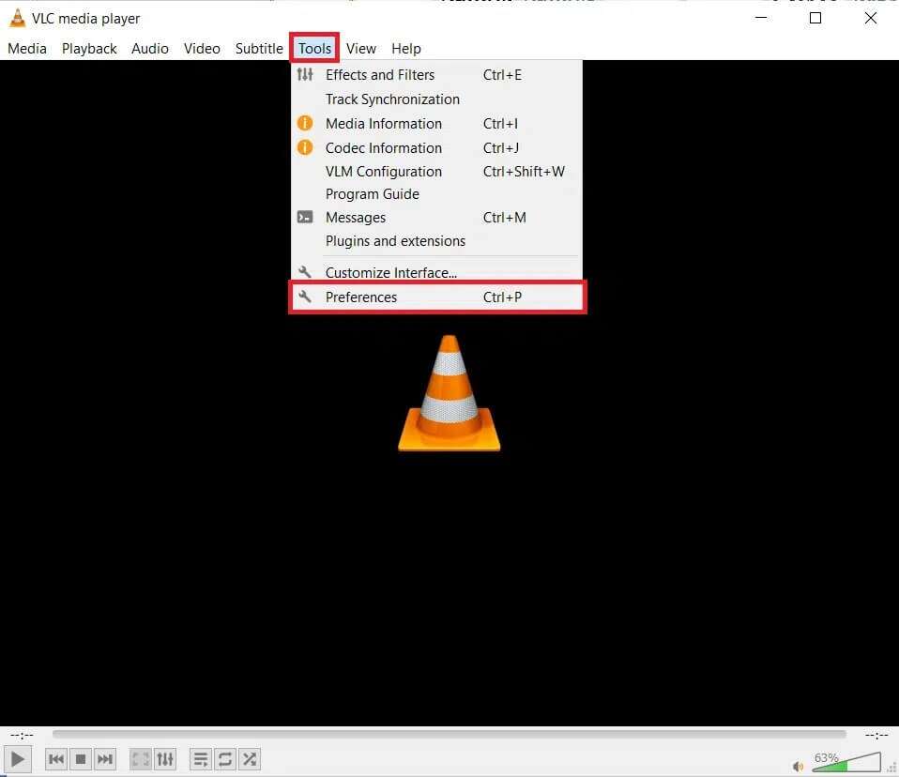Screen dimensions: 899x777
Task: Toggle loop repeat mode
Action: tap(225, 759)
